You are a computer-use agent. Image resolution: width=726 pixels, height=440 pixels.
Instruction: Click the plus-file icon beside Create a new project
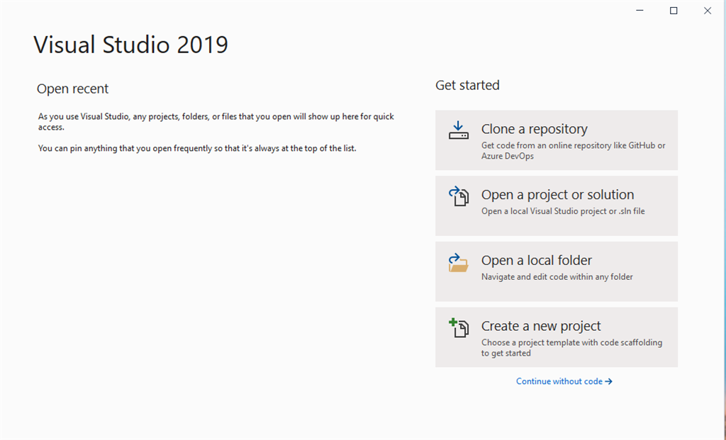[x=459, y=328]
